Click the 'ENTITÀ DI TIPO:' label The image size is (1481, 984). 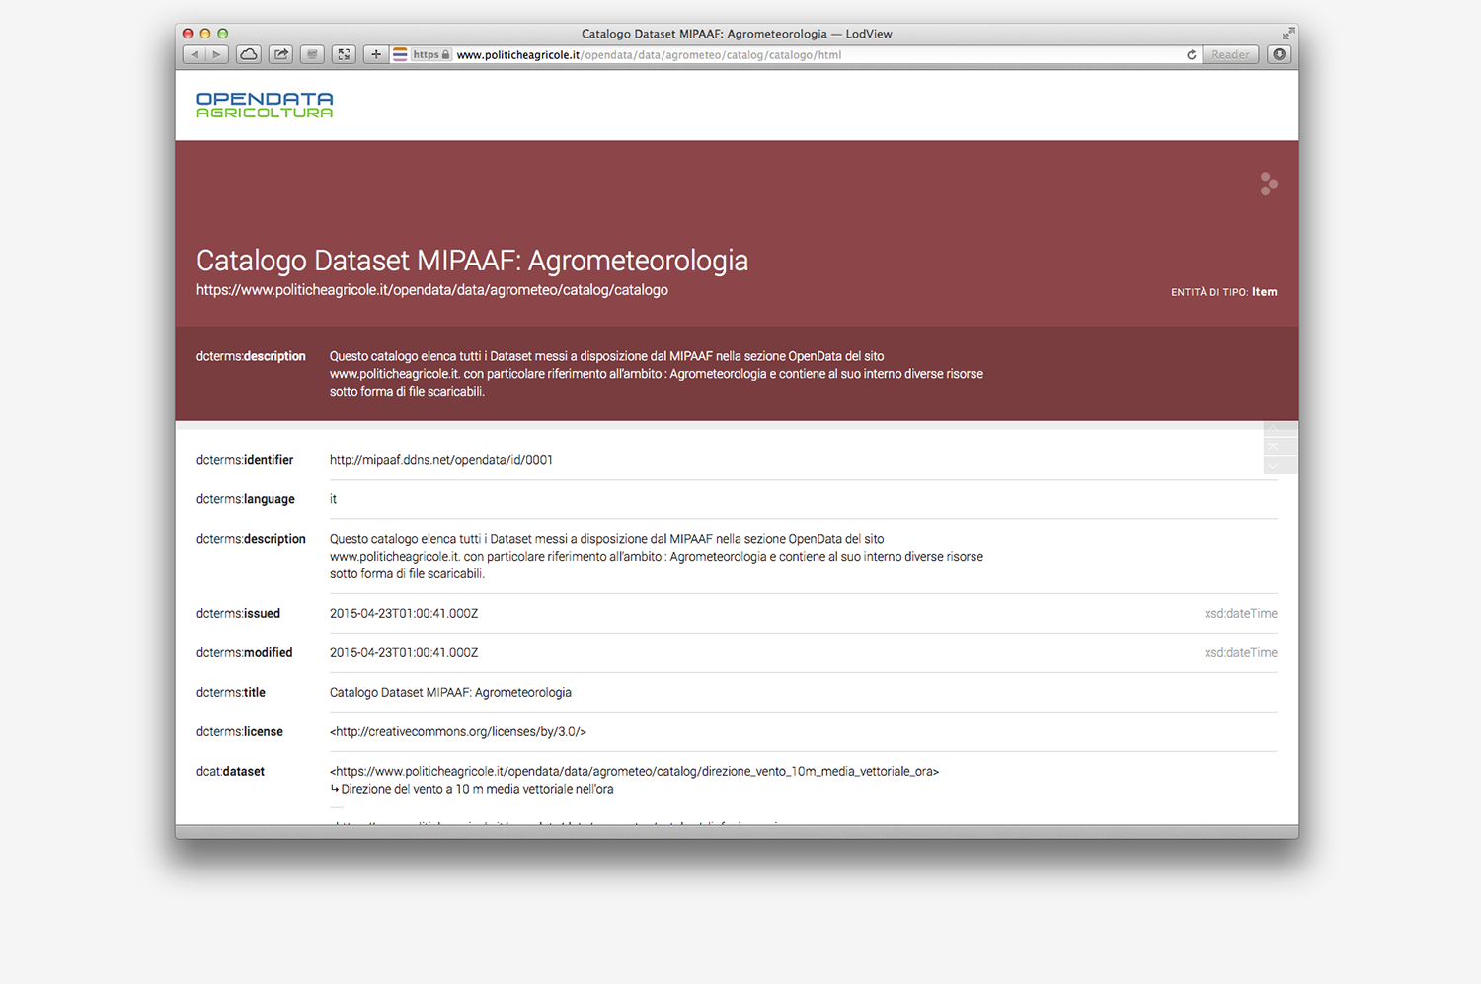click(1209, 293)
